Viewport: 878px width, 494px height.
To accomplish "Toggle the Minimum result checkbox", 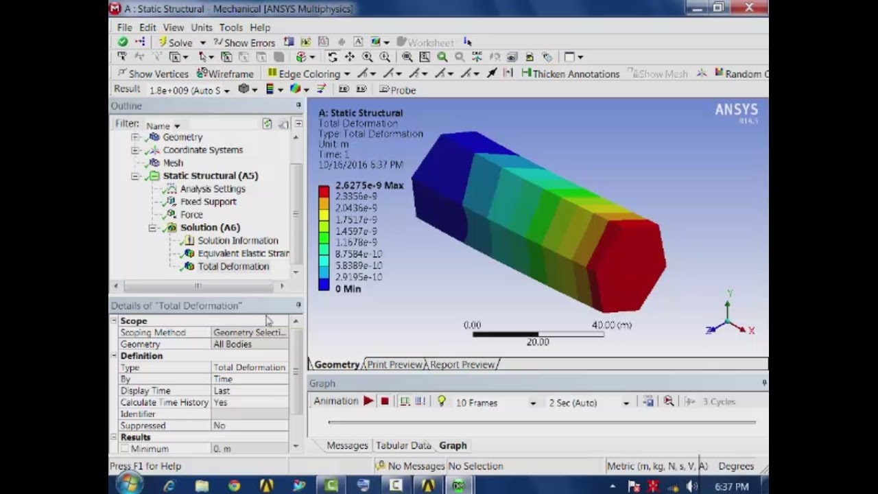I will click(124, 449).
